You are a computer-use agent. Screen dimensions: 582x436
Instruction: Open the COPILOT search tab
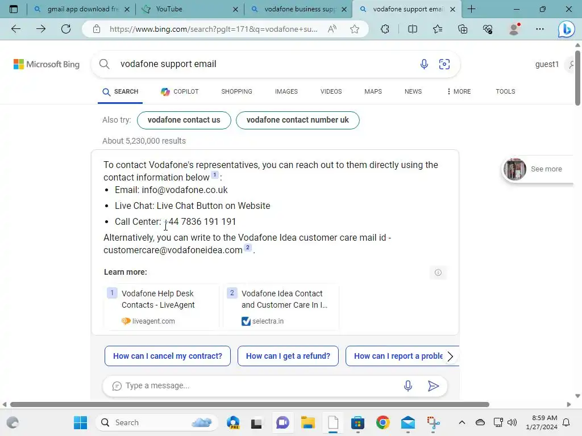pyautogui.click(x=180, y=91)
